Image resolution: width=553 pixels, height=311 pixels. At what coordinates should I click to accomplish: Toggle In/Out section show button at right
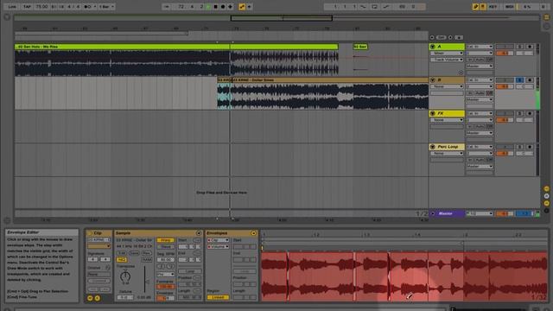tap(547, 188)
